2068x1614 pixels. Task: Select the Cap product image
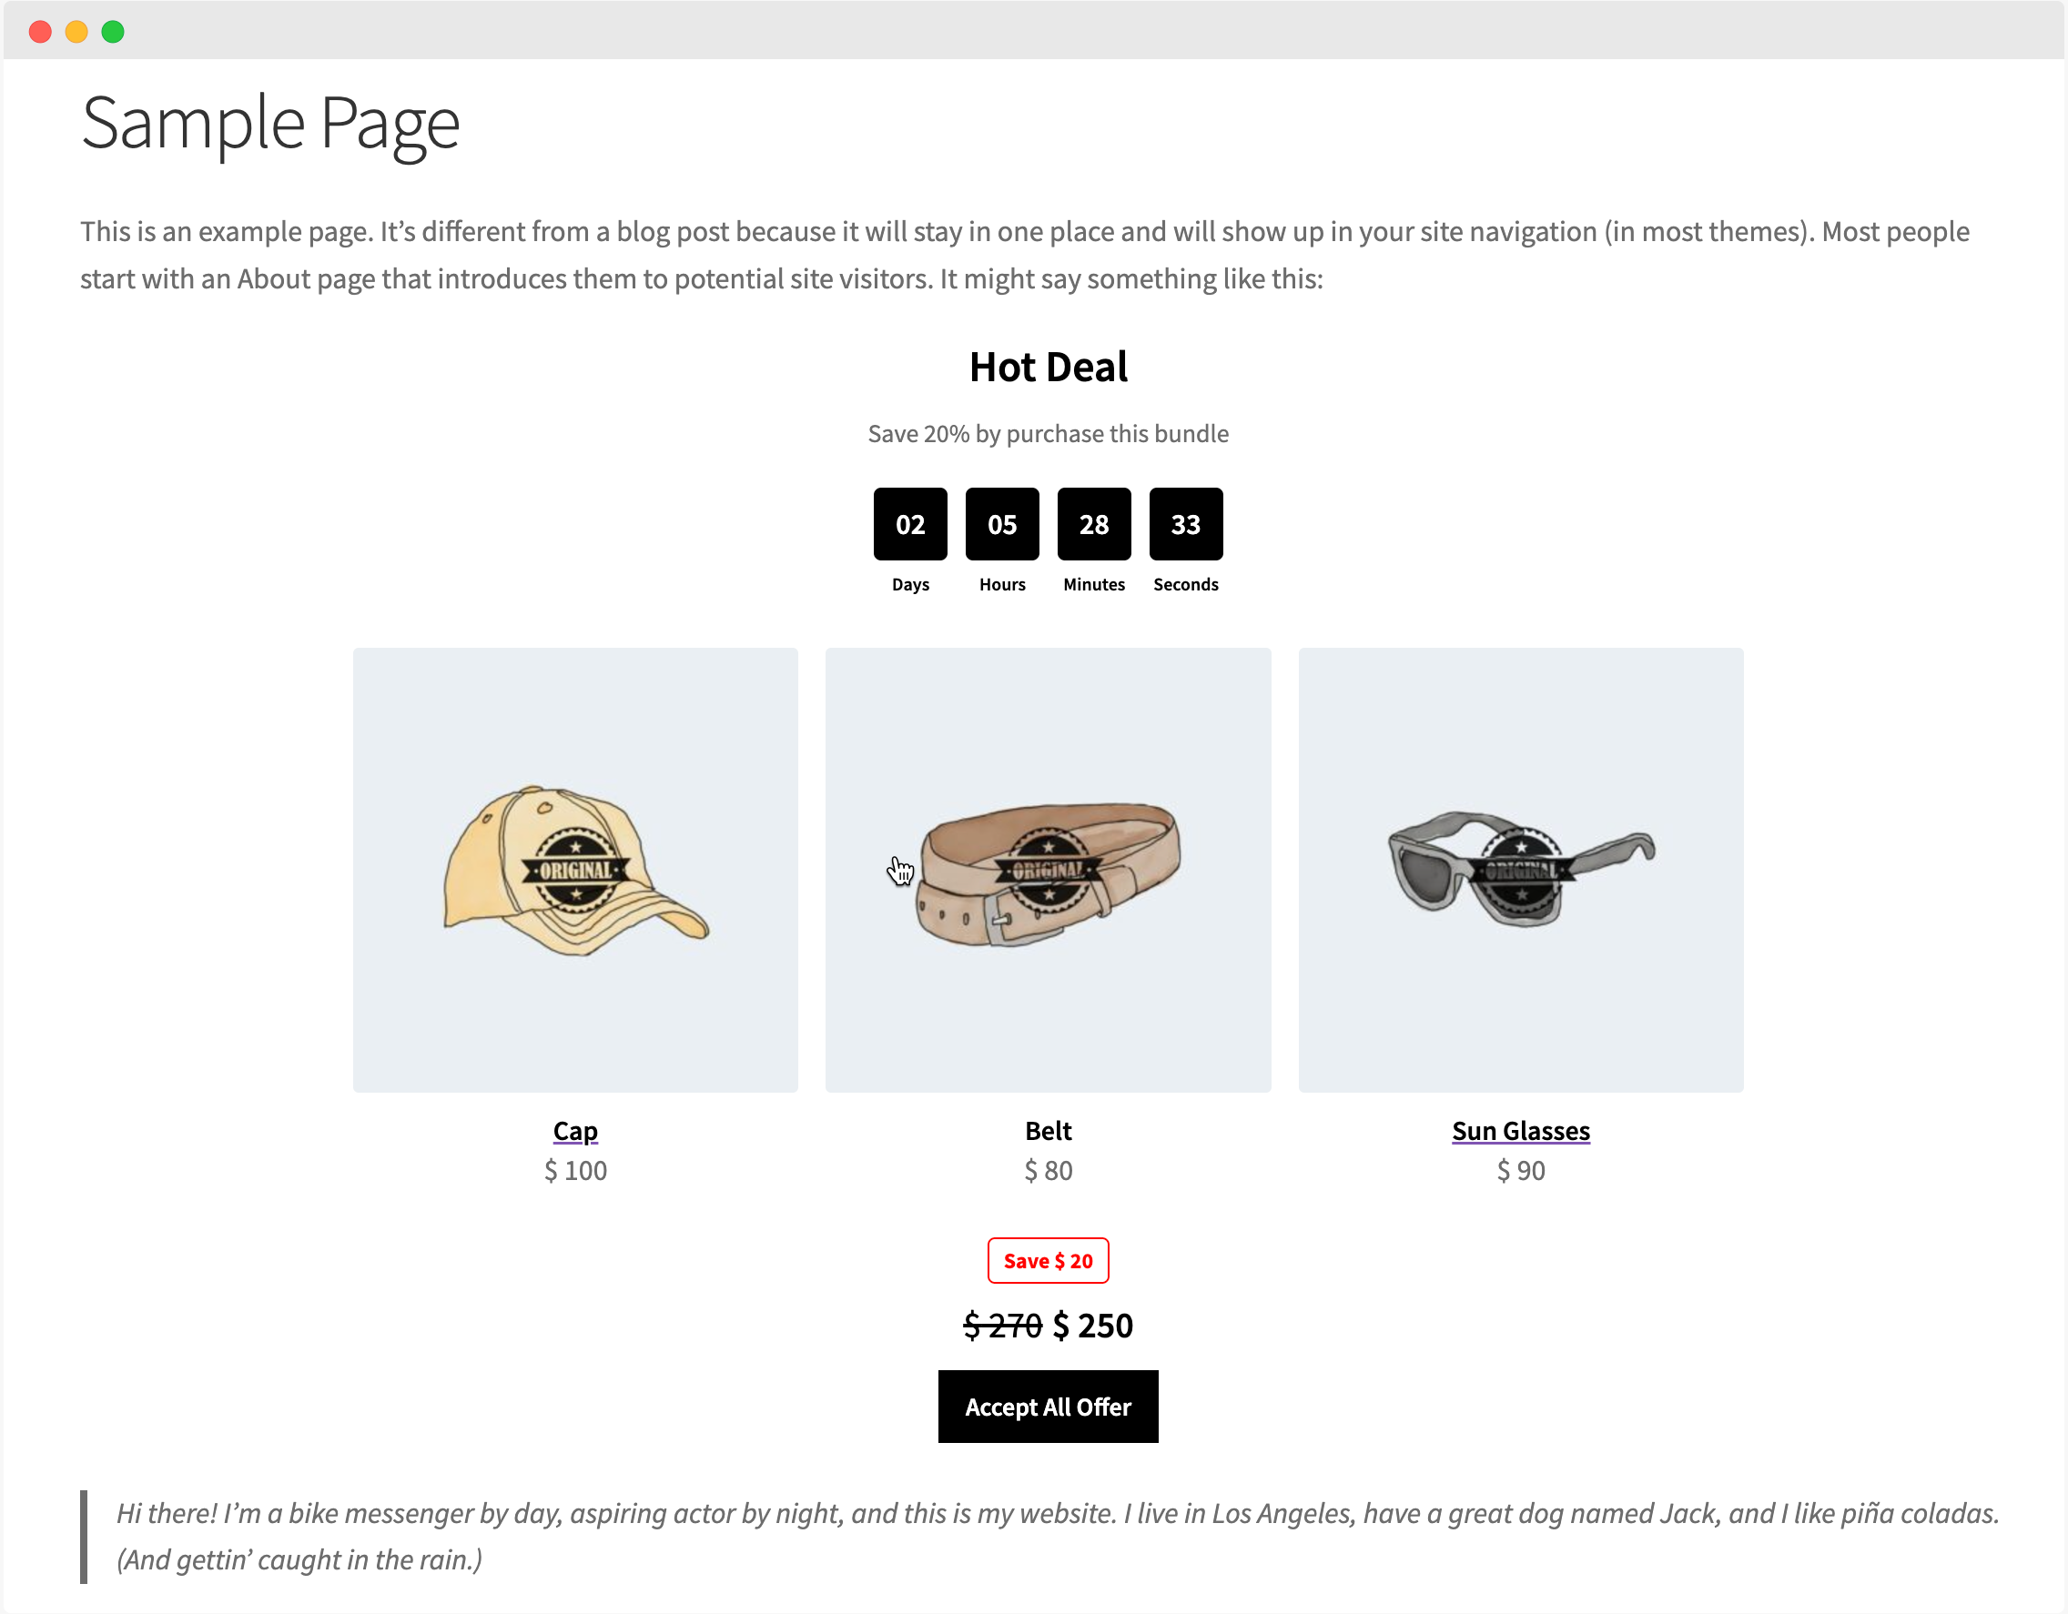click(574, 869)
